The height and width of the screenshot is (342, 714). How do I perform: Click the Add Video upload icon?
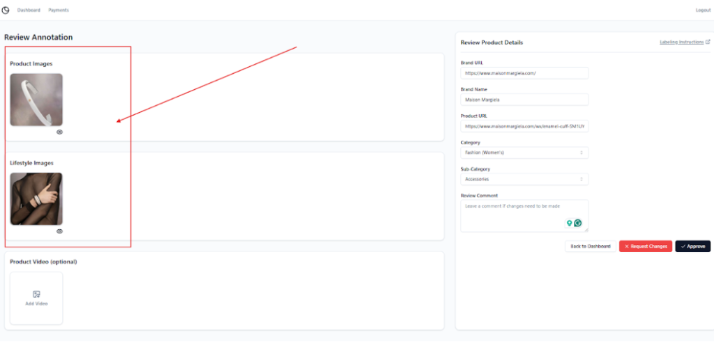pyautogui.click(x=36, y=294)
